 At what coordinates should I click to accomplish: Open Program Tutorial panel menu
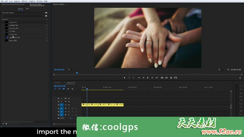67,4
